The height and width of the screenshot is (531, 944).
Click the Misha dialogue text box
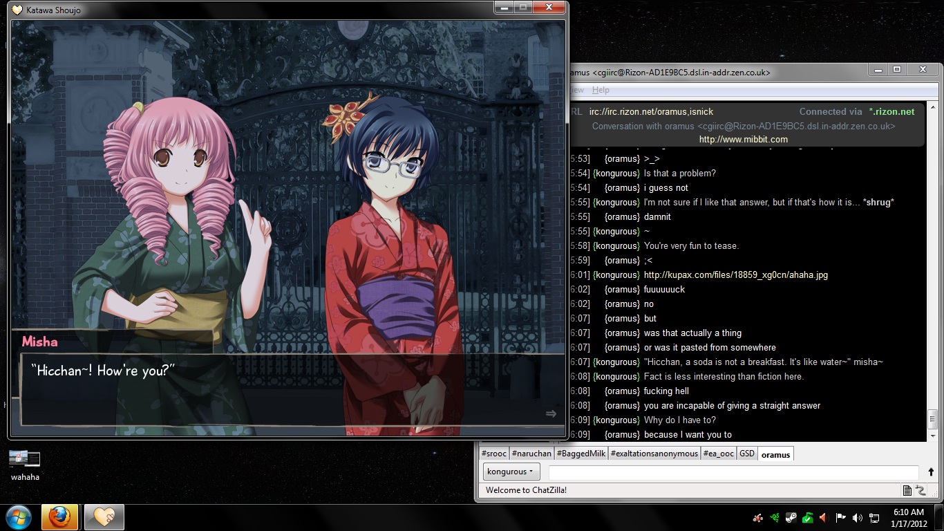tap(292, 389)
